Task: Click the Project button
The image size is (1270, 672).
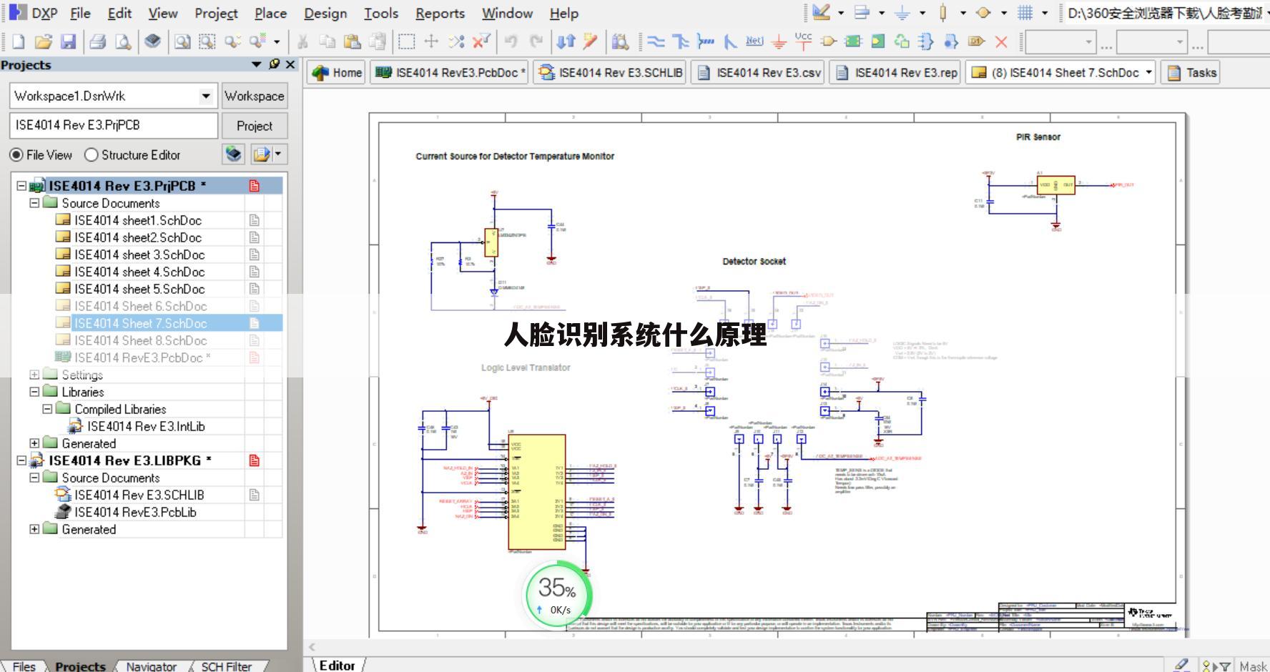Action: point(254,126)
